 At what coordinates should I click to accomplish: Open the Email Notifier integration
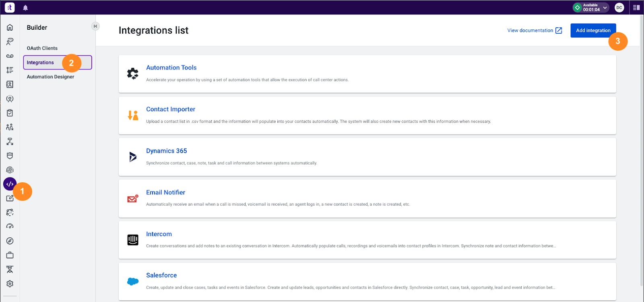[x=165, y=192]
